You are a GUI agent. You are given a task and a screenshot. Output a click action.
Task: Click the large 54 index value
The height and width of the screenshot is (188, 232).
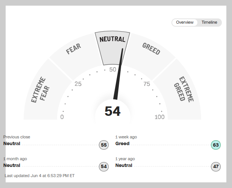point(112,111)
